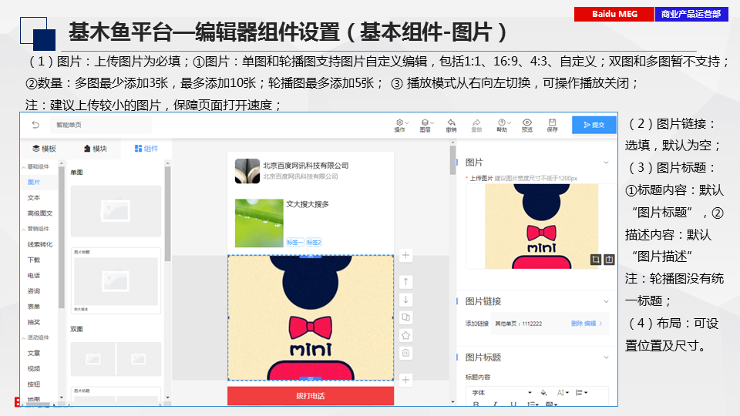Click the duplicate copy icon beside the canvas
The height and width of the screenshot is (416, 740).
point(405,317)
